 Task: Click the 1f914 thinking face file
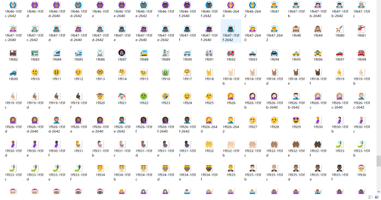[122, 75]
